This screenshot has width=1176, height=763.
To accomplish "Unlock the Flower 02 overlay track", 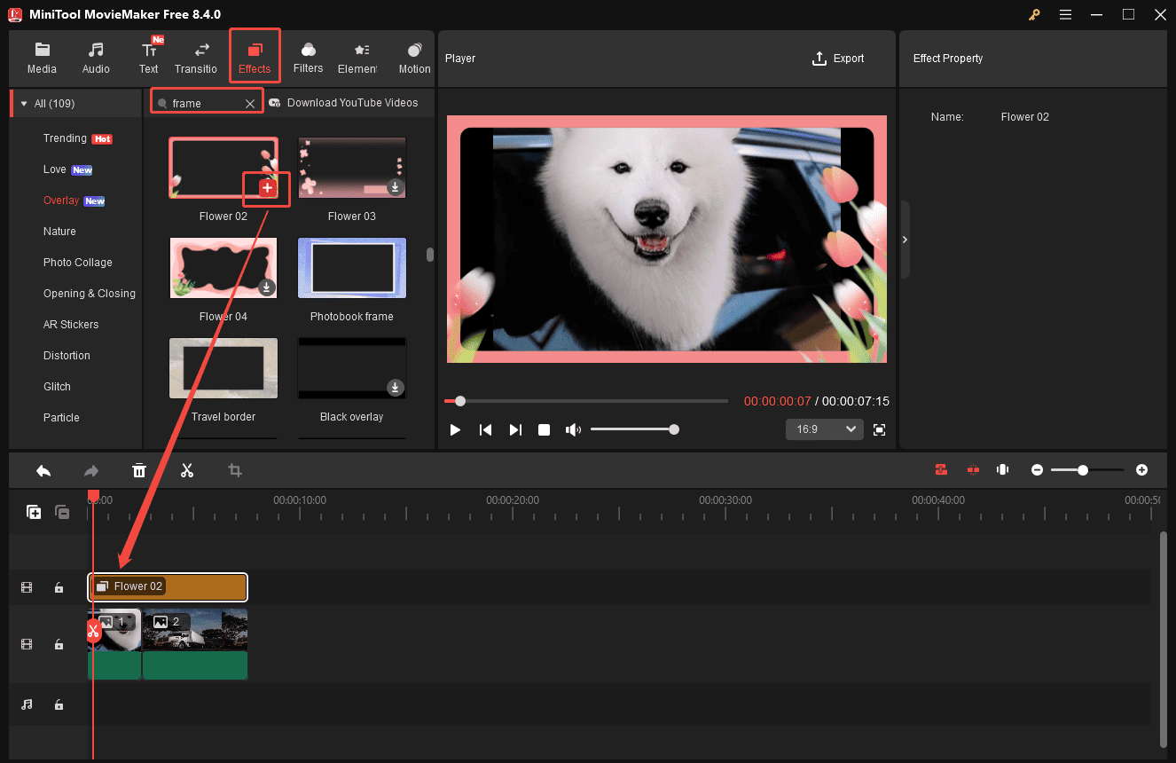I will pyautogui.click(x=59, y=586).
